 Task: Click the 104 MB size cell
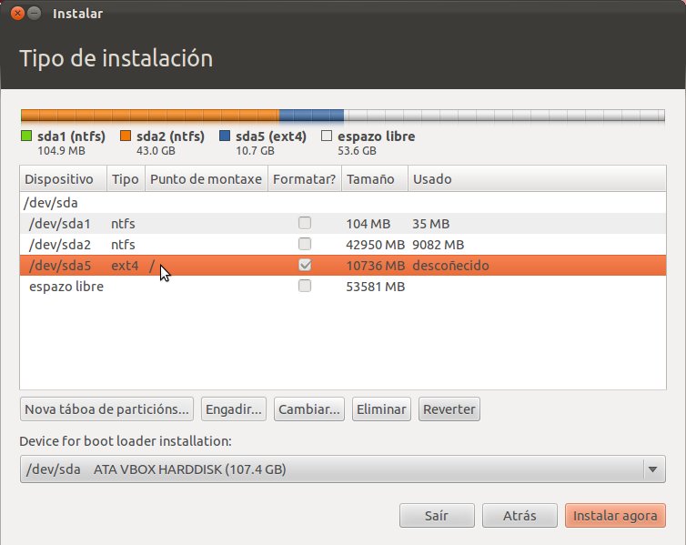368,224
